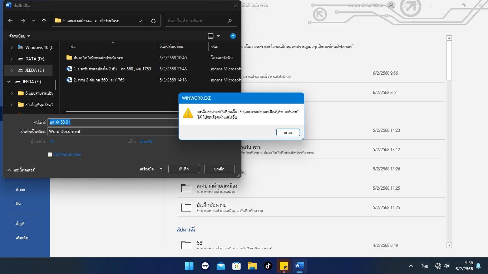The width and height of the screenshot is (488, 274).
Task: Toggle บันทึกรูปขนาดย่อ (save thumbnail) checkbox
Action: (x=50, y=154)
